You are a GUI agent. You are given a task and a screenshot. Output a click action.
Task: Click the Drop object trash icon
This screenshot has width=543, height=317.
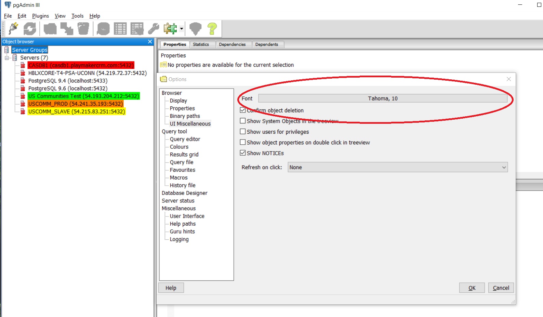(83, 29)
